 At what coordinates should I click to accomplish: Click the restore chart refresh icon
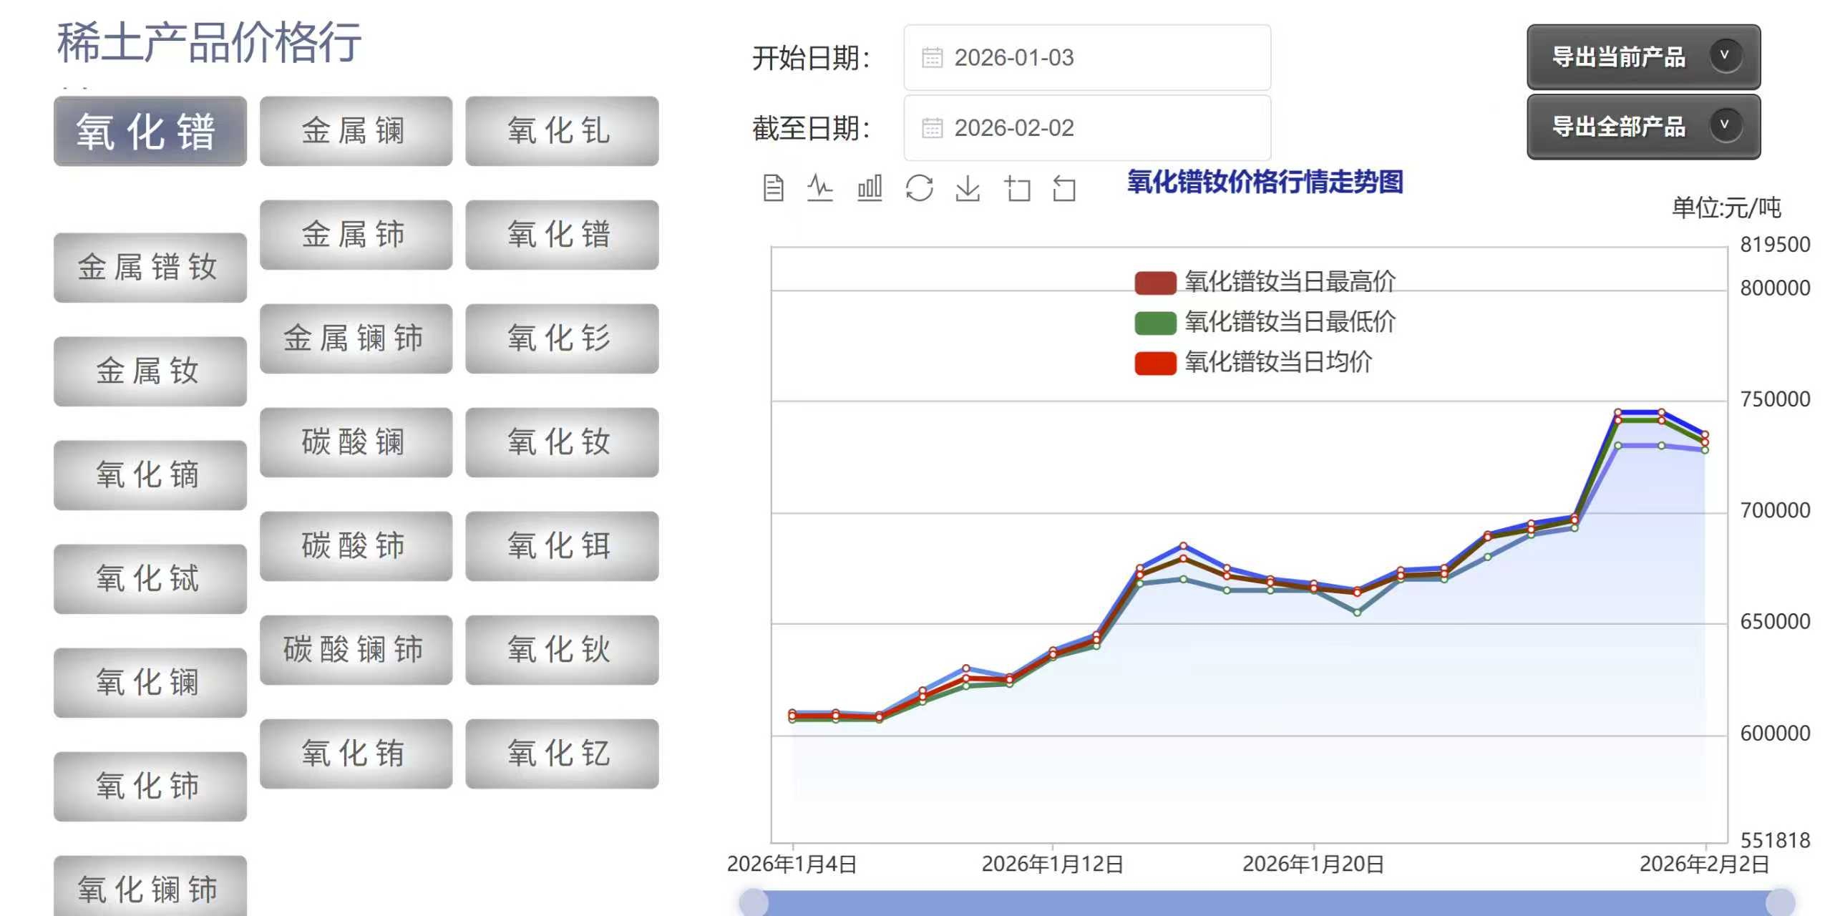[919, 189]
